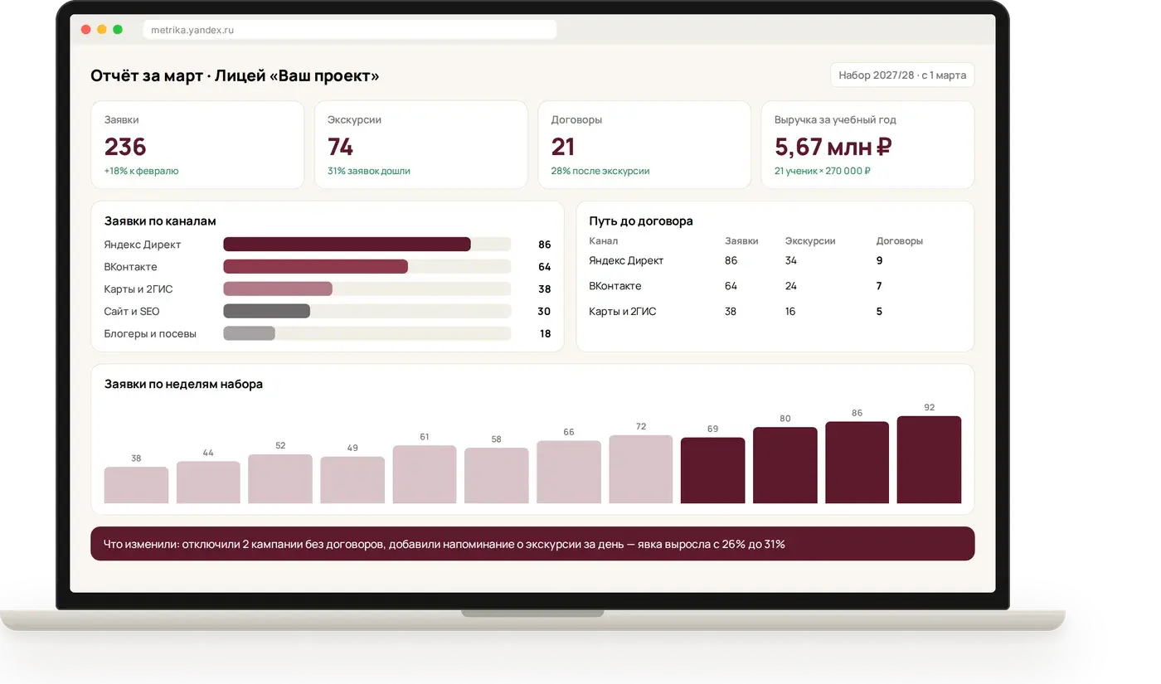1161x684 pixels.
Task: Click the yellow minimize window dot
Action: coord(102,30)
